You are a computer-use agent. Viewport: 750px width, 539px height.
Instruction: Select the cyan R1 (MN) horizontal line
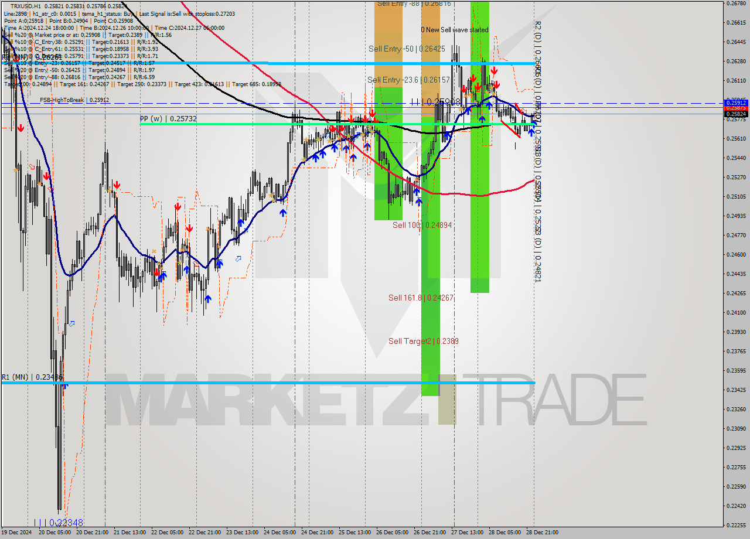click(x=267, y=383)
